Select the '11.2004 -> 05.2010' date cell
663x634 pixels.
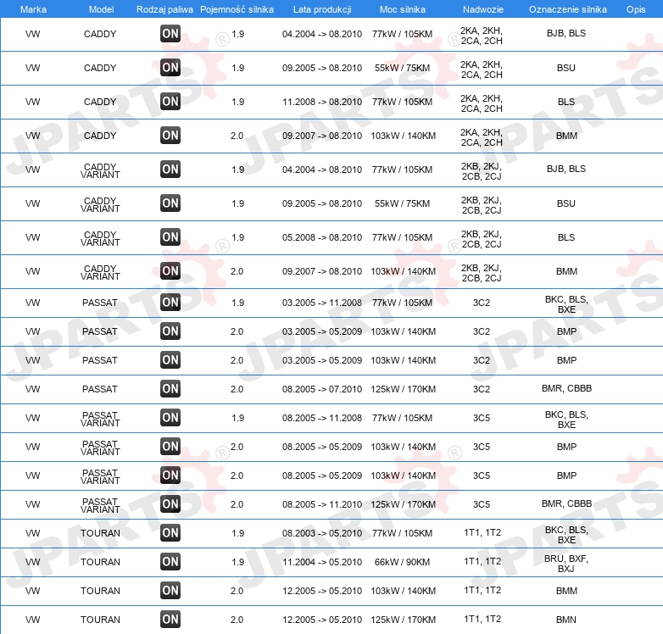[322, 562]
